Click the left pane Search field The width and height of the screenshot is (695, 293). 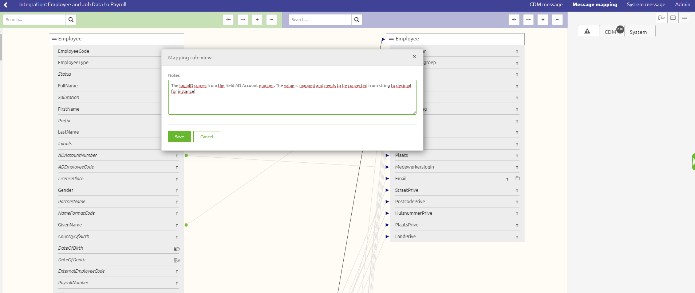(x=34, y=20)
